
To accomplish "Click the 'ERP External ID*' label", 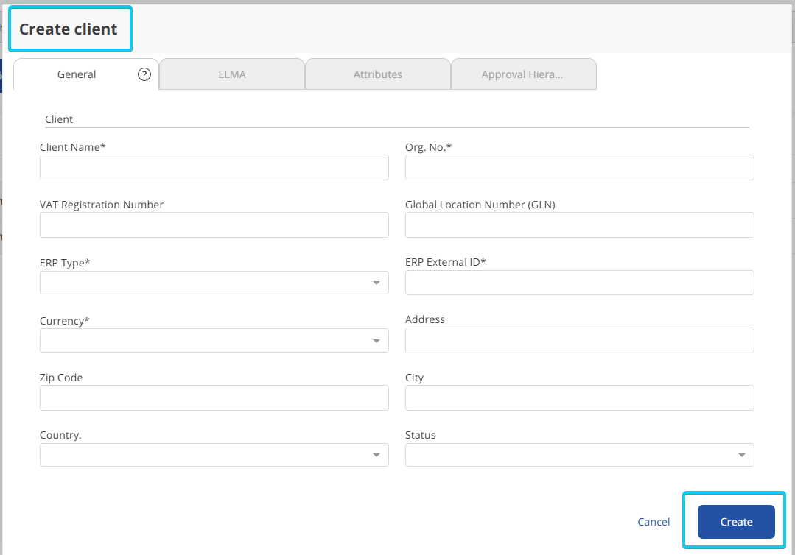I will point(446,262).
